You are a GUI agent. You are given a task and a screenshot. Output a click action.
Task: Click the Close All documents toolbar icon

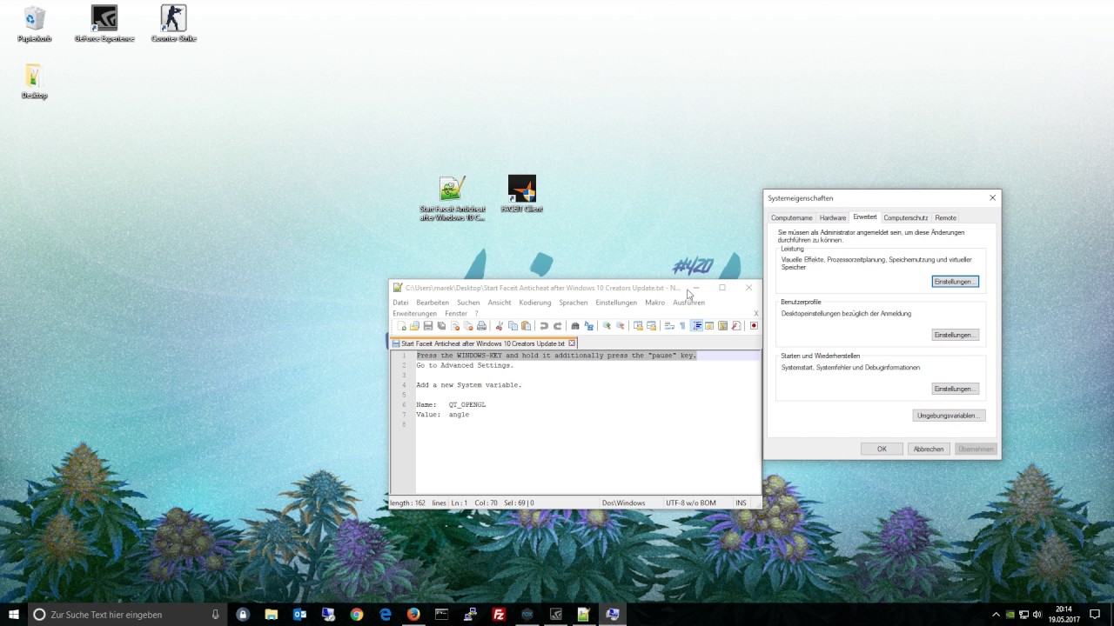(468, 326)
